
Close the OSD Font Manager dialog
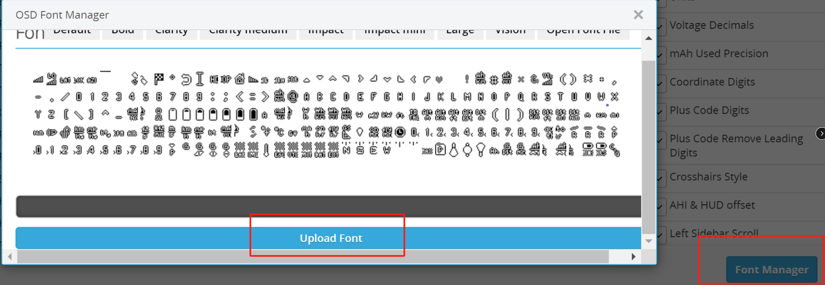coord(638,15)
